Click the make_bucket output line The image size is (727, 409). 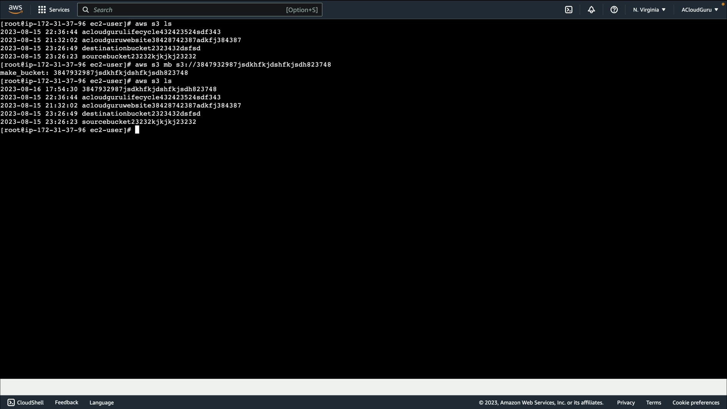(x=94, y=73)
